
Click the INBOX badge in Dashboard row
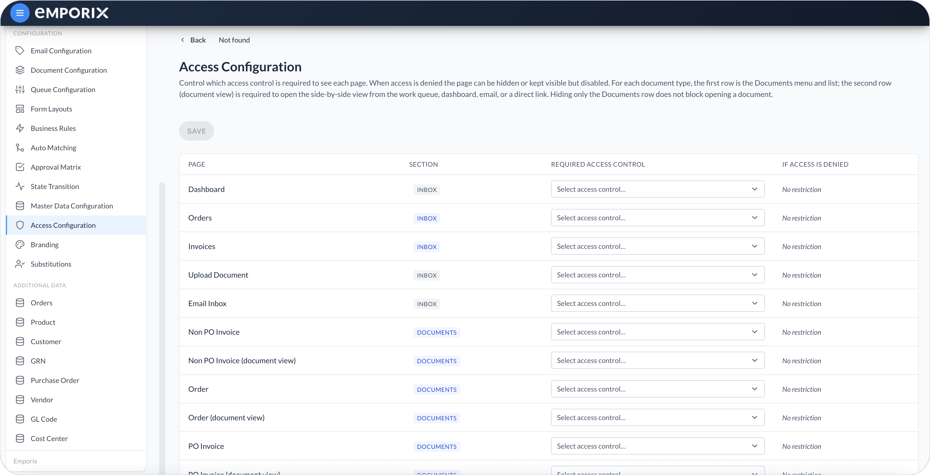coord(427,190)
